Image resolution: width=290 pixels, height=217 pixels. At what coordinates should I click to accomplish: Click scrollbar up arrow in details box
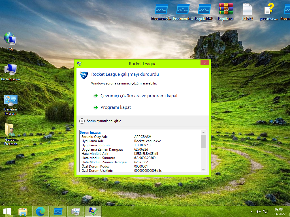(203, 133)
